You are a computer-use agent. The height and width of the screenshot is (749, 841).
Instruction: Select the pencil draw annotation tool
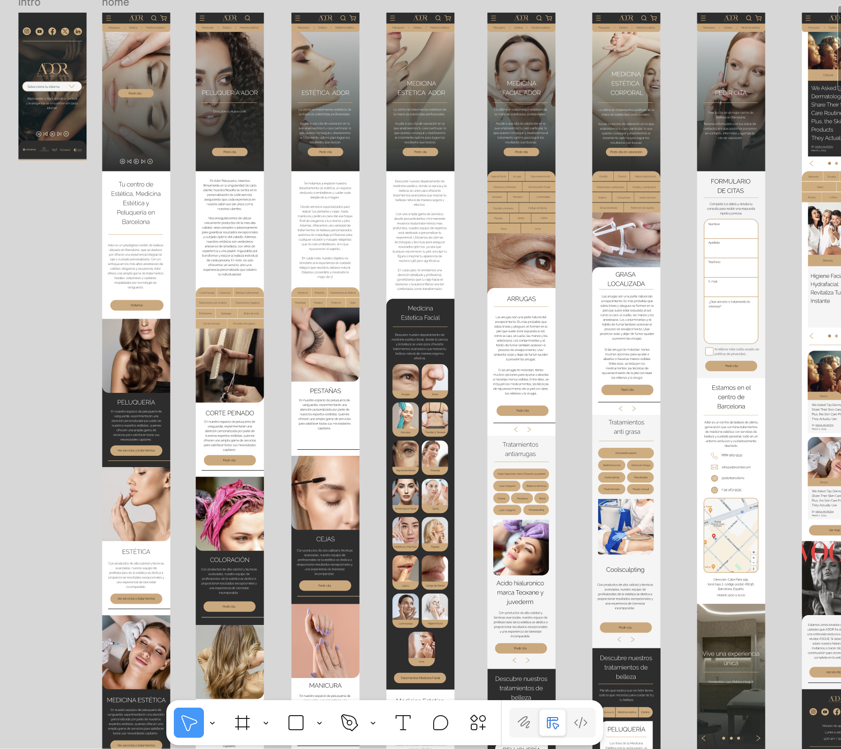(523, 723)
